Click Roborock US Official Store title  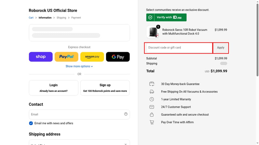(x=53, y=10)
